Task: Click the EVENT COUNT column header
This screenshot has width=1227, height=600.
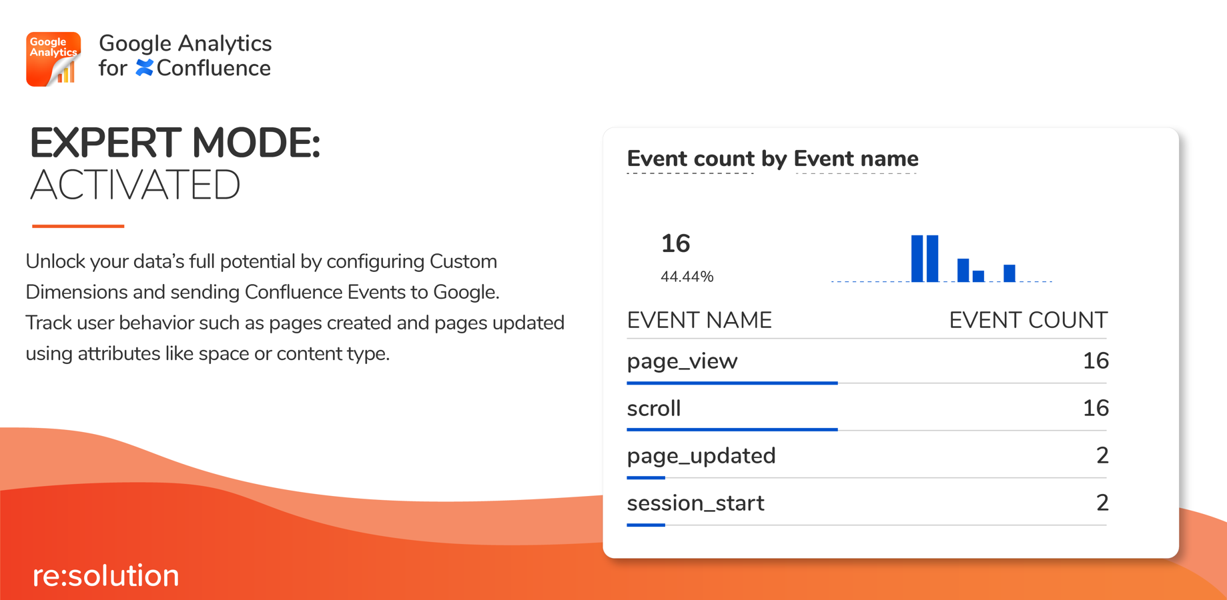Action: 1028,321
